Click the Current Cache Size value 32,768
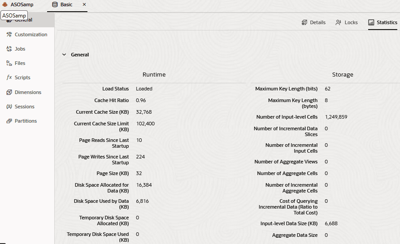 pos(144,112)
